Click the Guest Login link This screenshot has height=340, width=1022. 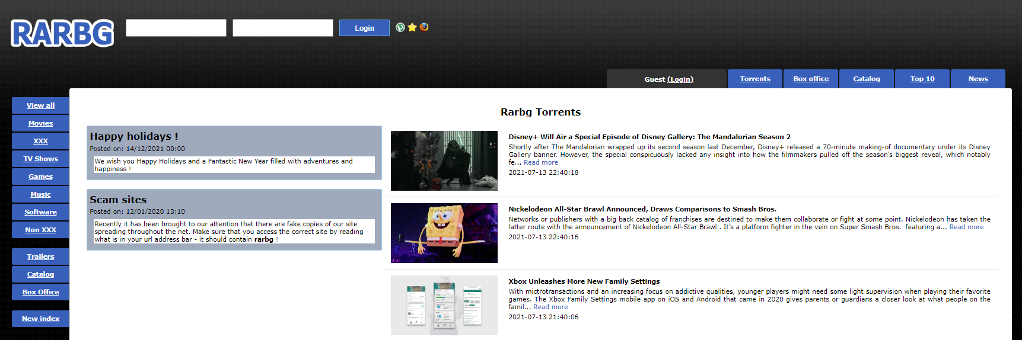click(680, 79)
